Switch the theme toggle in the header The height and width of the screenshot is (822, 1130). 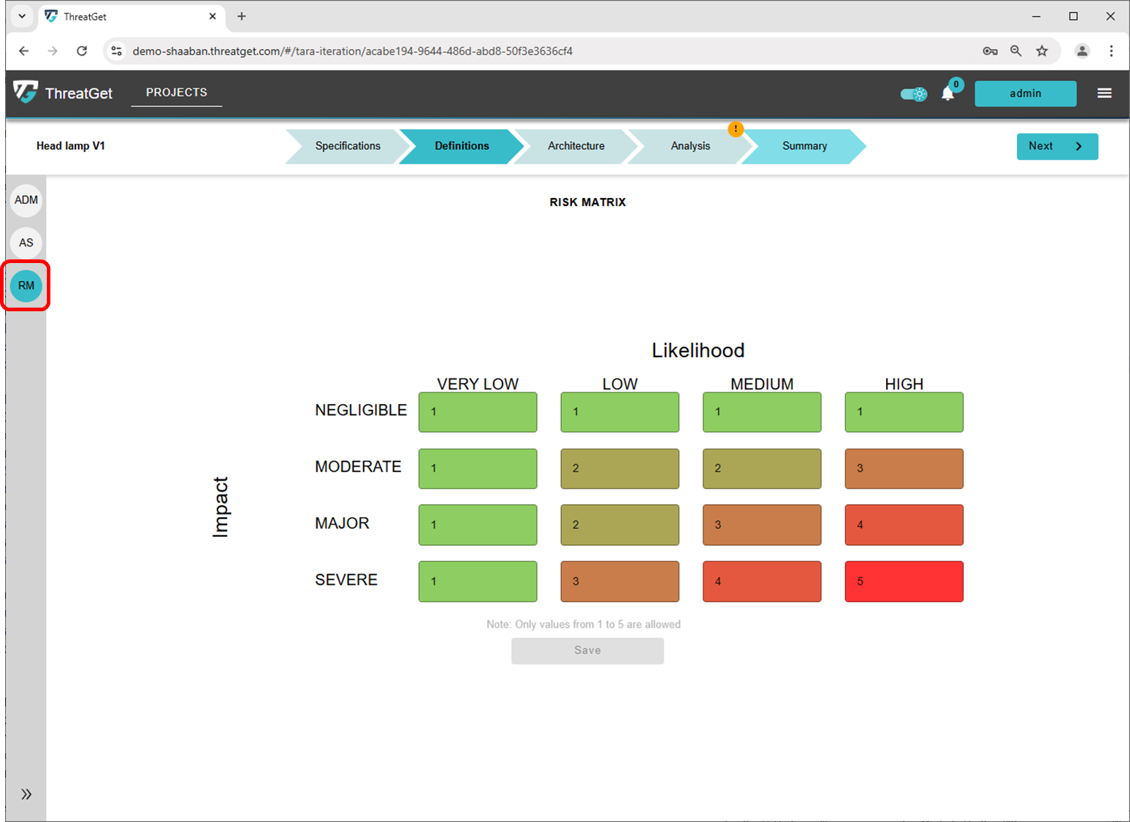[913, 94]
